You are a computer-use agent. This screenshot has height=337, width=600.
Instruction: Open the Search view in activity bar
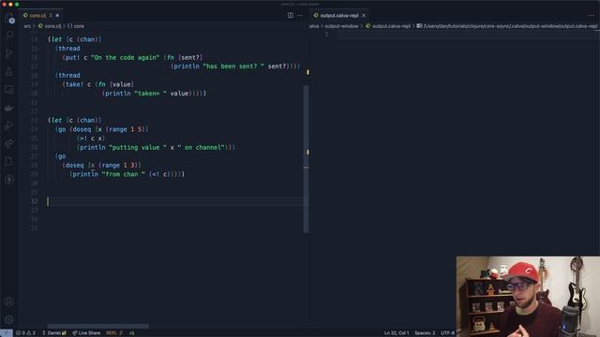[9, 36]
